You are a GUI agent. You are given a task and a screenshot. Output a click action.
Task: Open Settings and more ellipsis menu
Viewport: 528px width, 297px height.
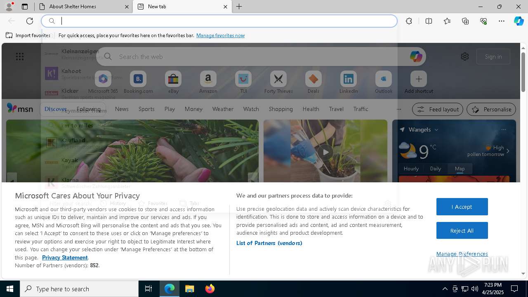502,21
